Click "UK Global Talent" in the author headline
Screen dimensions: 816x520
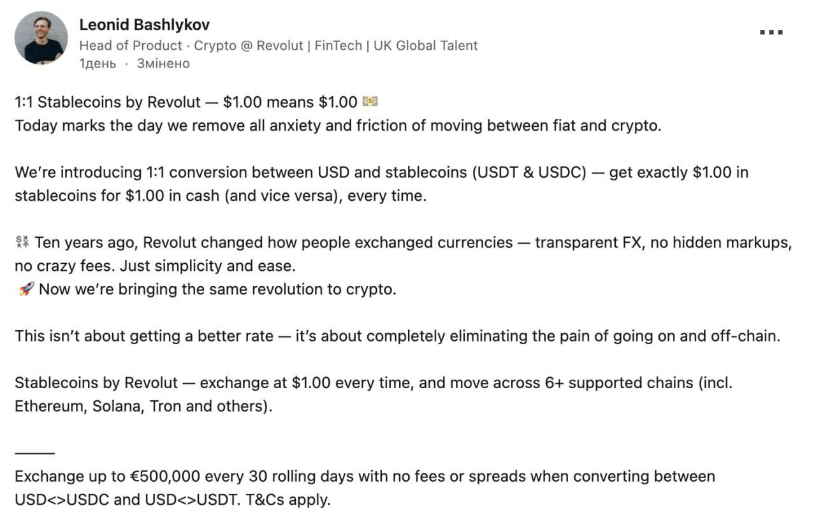coord(425,46)
